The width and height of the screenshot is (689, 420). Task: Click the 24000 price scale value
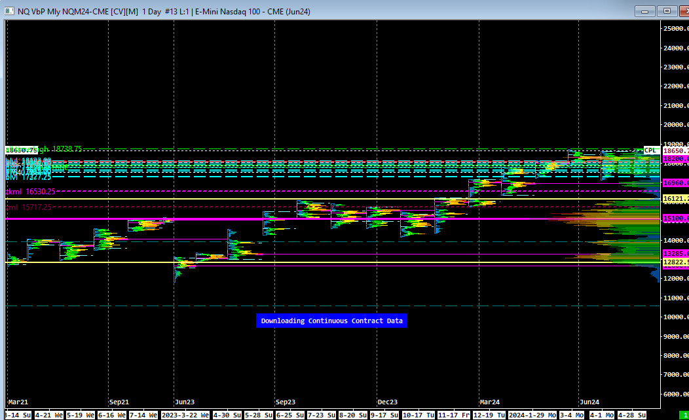click(x=676, y=48)
